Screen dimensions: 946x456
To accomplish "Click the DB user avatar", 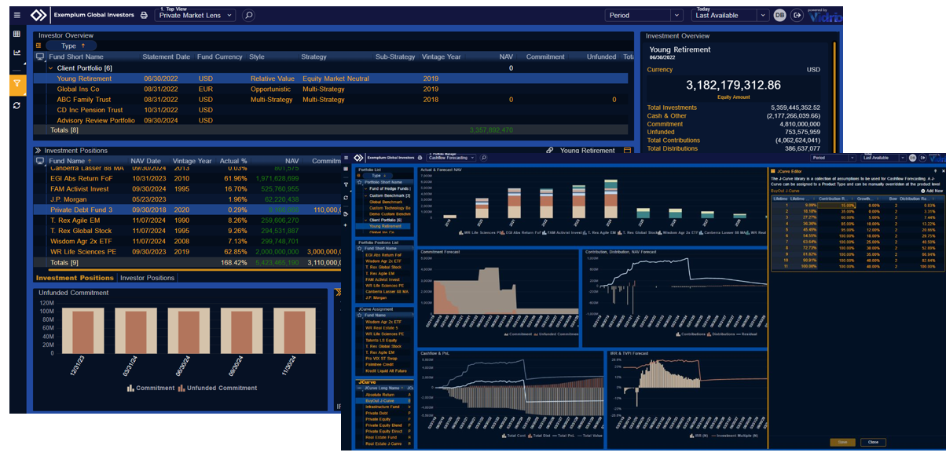I will click(779, 15).
